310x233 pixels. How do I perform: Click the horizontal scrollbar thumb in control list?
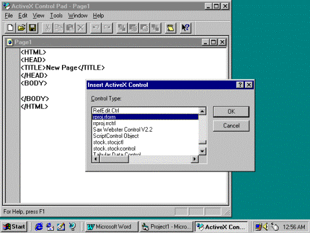click(x=114, y=159)
